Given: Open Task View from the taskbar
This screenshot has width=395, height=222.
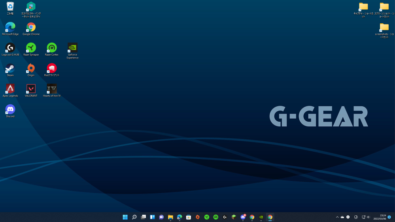Looking at the screenshot, I should pos(144,217).
